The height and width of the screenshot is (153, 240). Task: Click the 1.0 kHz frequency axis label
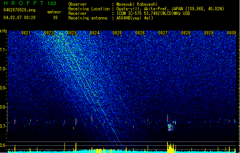3,69
